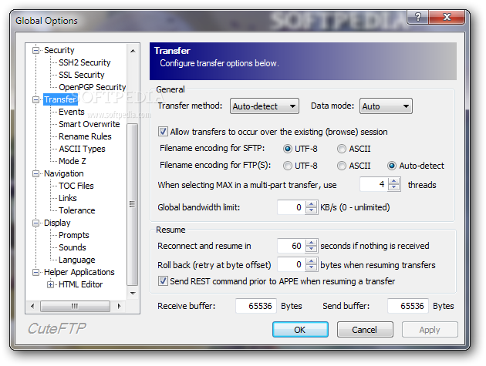Select UTF-8 for SFTP filename encoding
This screenshot has height=366, width=486.
[x=287, y=149]
